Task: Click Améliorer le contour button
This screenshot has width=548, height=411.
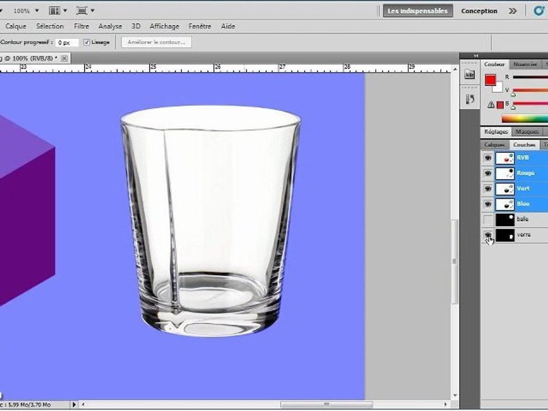Action: pos(156,42)
